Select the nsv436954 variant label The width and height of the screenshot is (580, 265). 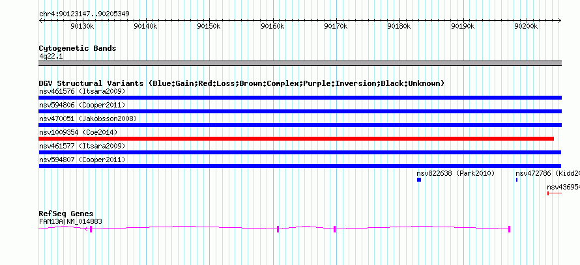click(x=563, y=187)
